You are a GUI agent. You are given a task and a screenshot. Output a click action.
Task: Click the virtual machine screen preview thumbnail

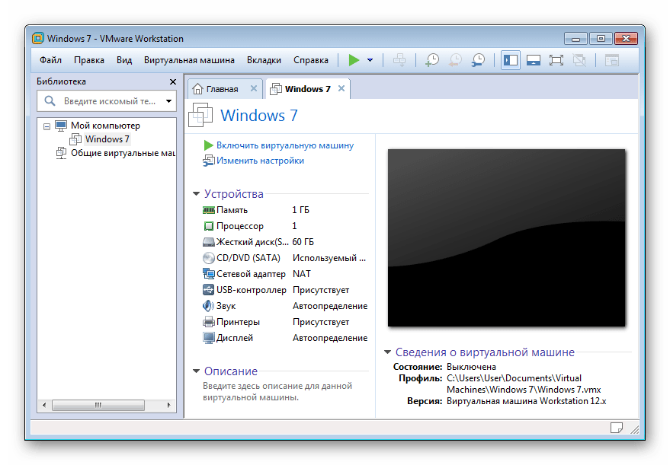pyautogui.click(x=506, y=237)
